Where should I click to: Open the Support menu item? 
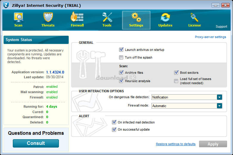221,26
